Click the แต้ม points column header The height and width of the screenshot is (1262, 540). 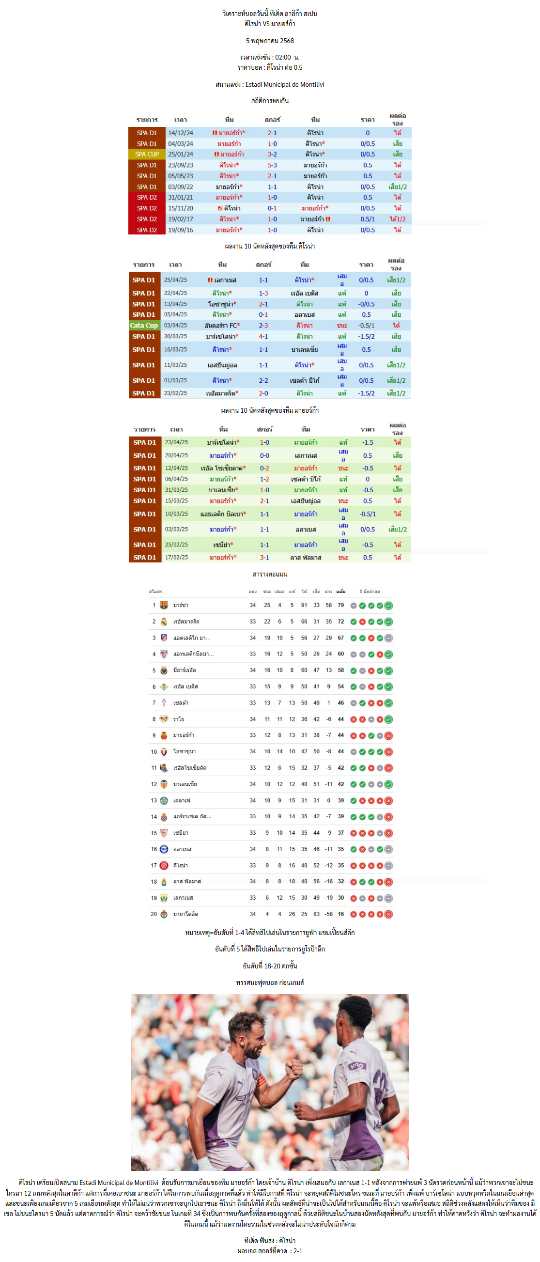(x=341, y=592)
